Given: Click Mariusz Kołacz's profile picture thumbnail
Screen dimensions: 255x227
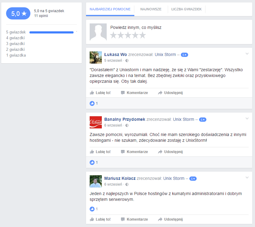Looking at the screenshot, I should click(96, 181).
